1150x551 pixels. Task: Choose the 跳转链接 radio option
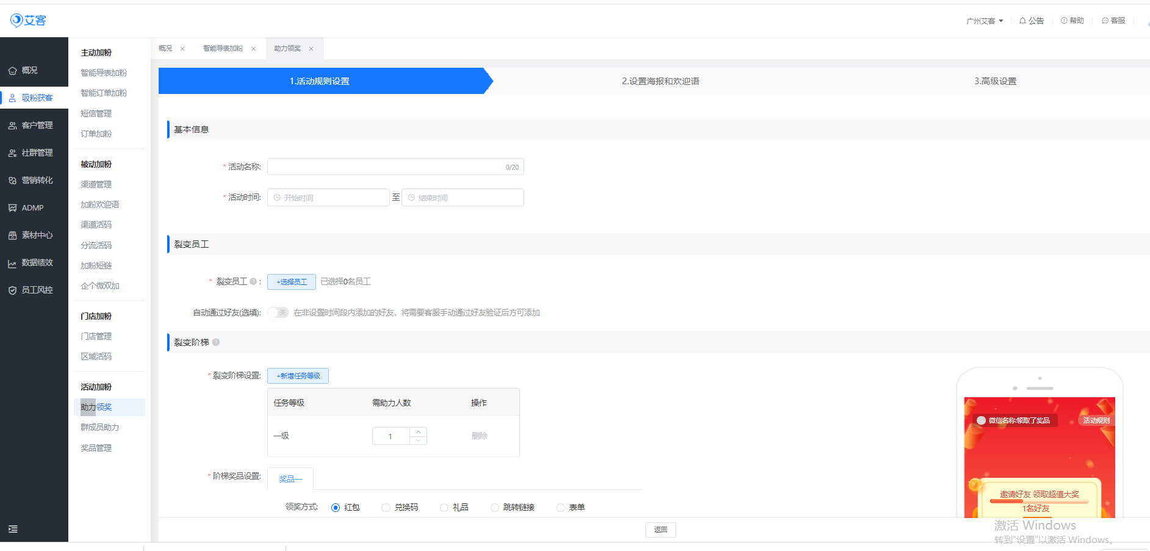point(495,508)
